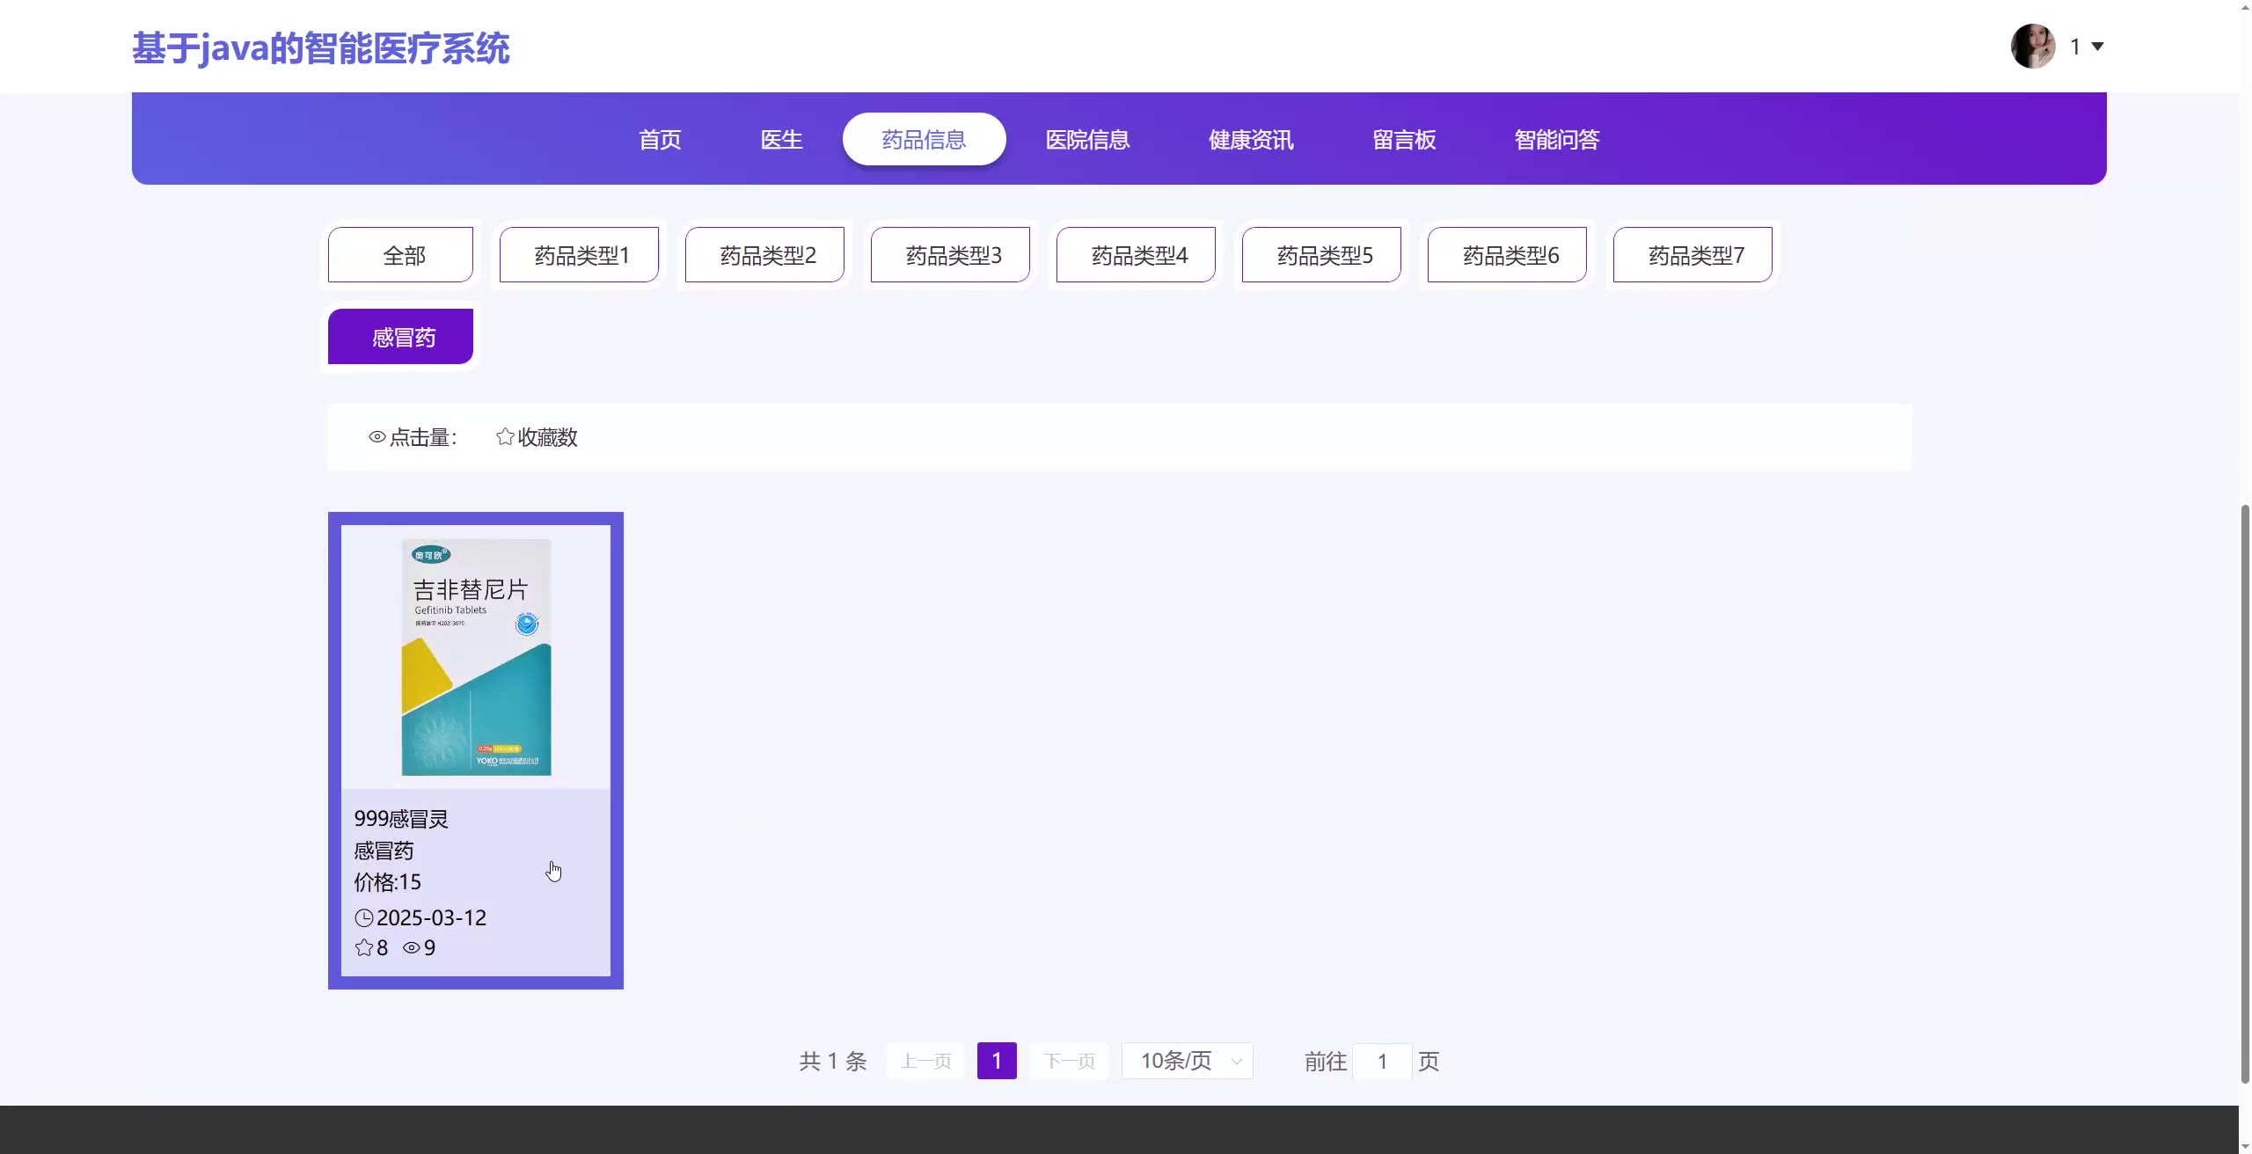Open the 智能问答 navigation tab
The height and width of the screenshot is (1154, 2252).
[x=1556, y=140]
